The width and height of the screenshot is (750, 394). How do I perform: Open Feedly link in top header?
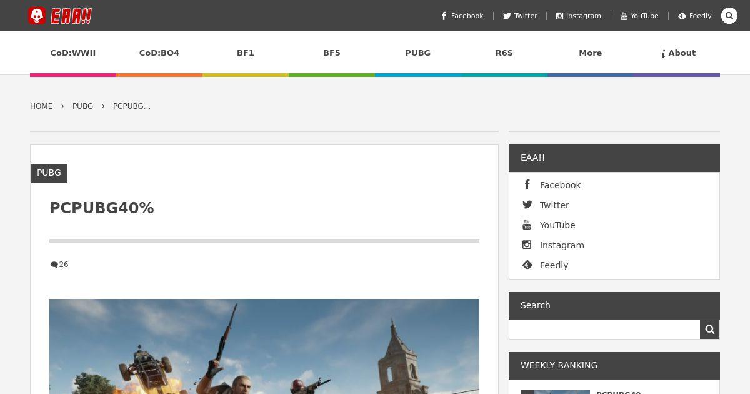(695, 16)
